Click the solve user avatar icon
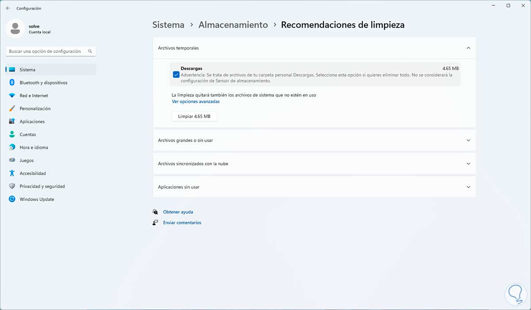 pos(15,29)
